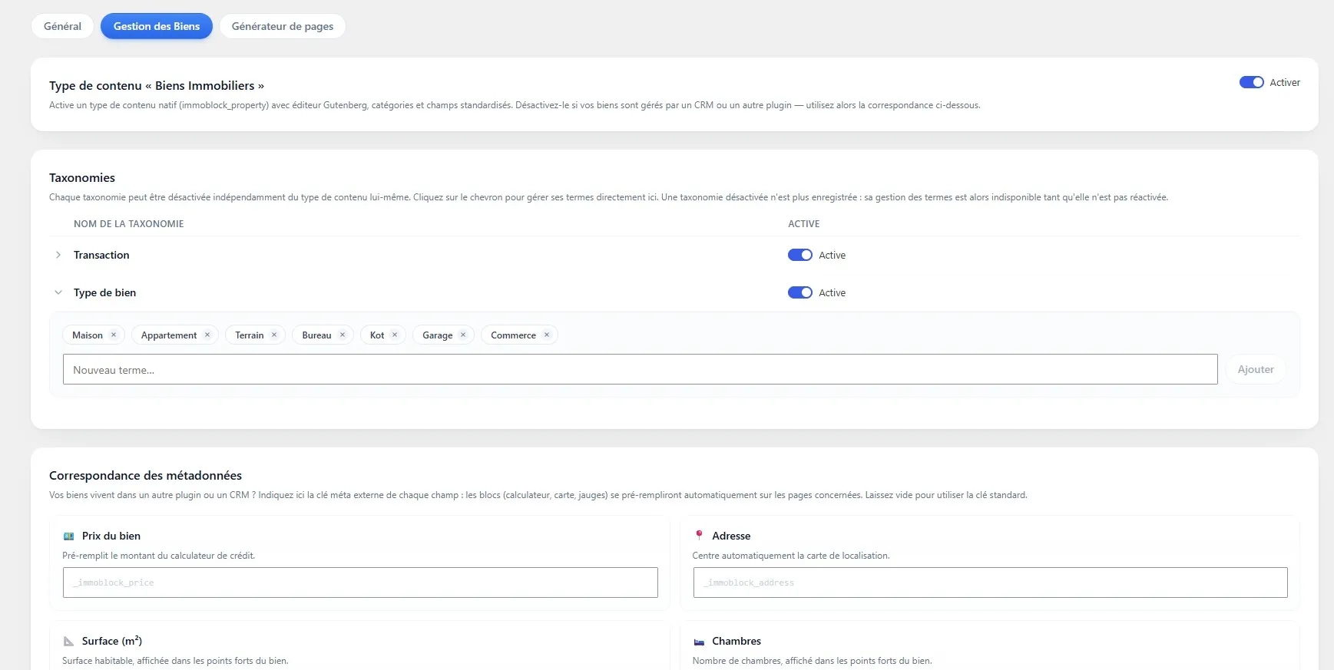Click the Maison term chip

93,335
